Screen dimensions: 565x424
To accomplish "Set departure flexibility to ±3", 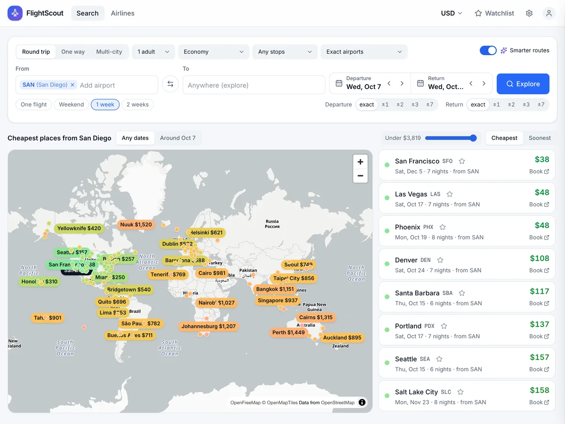I will pyautogui.click(x=415, y=105).
